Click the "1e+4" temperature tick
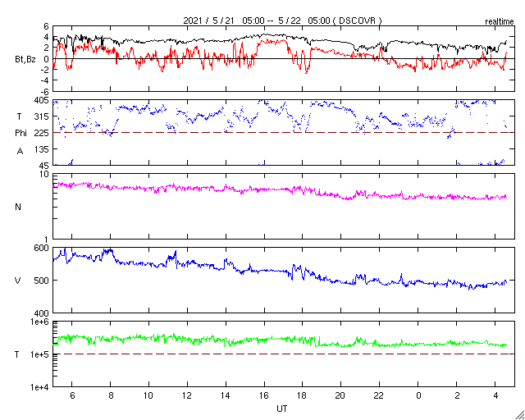Viewport: 525px width, 420px height. [40, 387]
